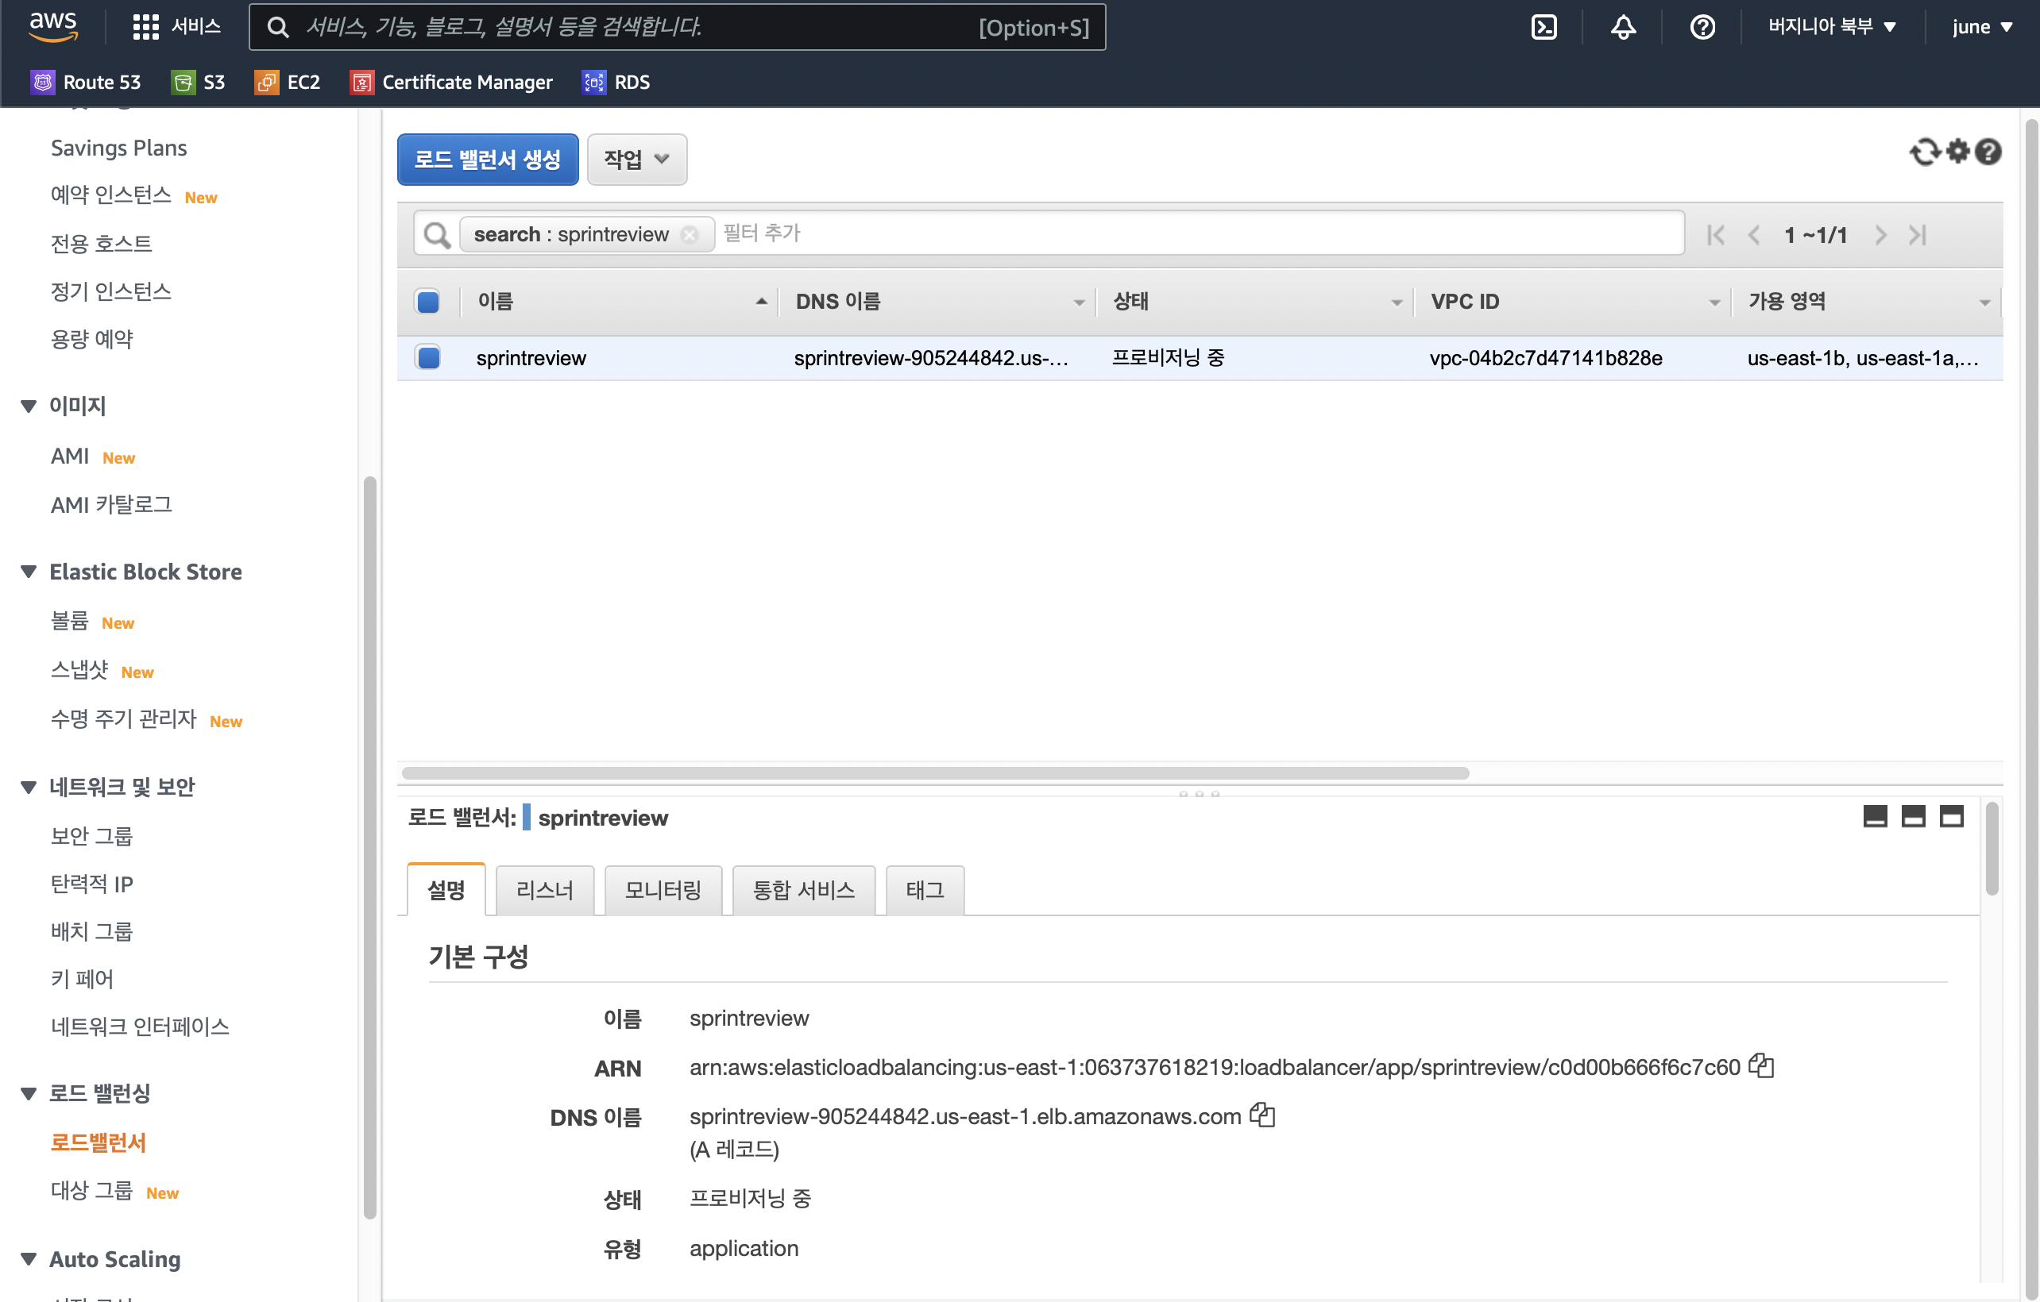The height and width of the screenshot is (1302, 2040).
Task: Go to previous page of results
Action: [x=1754, y=234]
